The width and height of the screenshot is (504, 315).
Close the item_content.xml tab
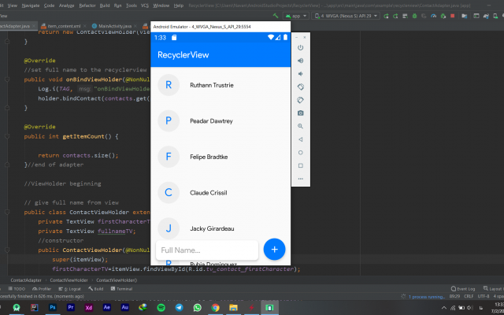(85, 26)
